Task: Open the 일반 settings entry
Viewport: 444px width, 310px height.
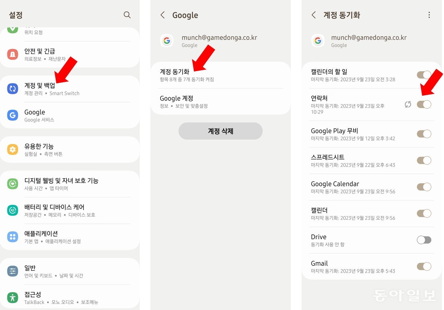Action: pyautogui.click(x=70, y=271)
